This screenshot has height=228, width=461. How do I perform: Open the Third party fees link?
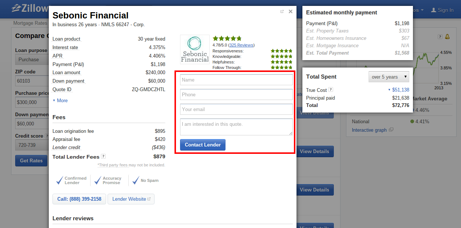pos(112,165)
